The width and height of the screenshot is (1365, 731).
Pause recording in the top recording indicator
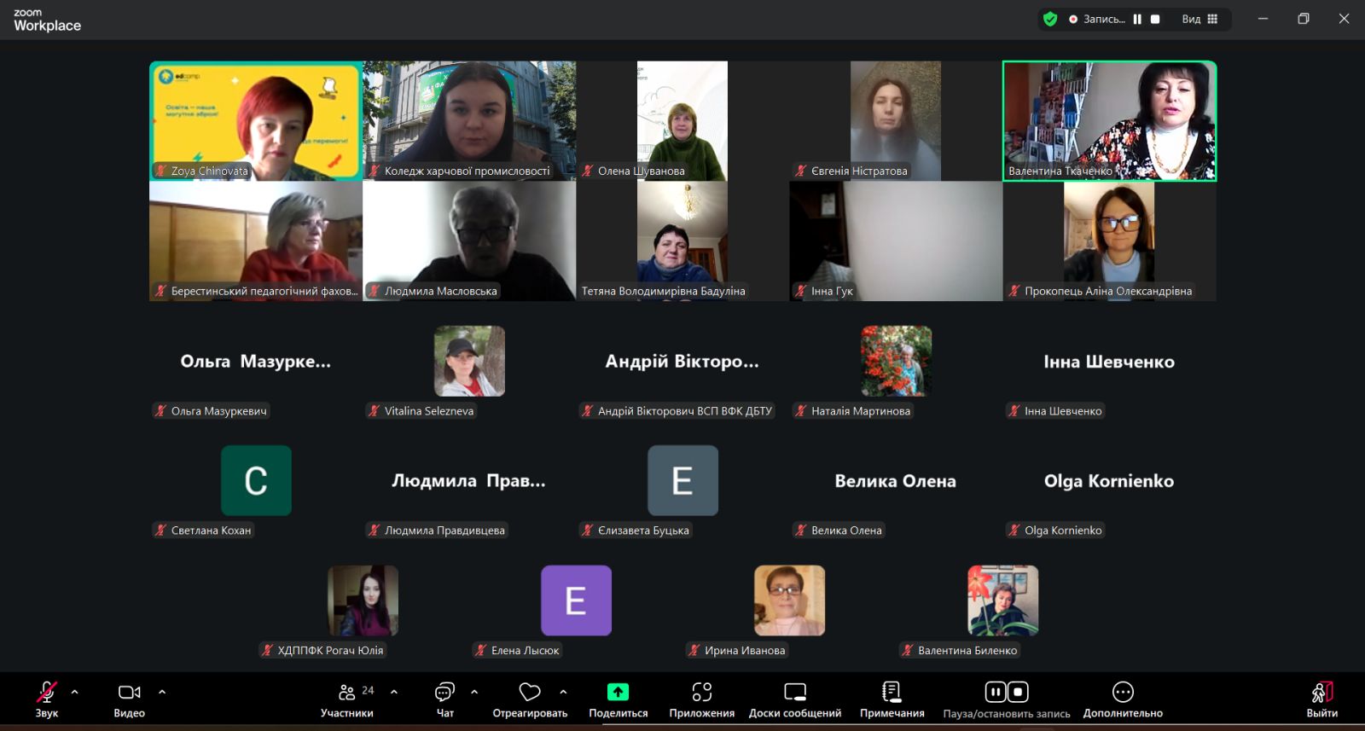pyautogui.click(x=1137, y=19)
